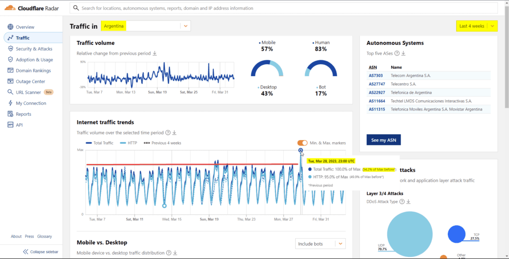The height and width of the screenshot is (259, 509).
Task: Toggle Min. & Max. markers switch
Action: 302,143
